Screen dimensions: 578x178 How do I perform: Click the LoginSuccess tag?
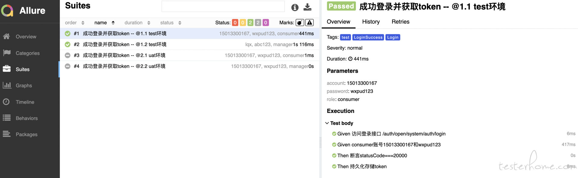[x=368, y=37]
